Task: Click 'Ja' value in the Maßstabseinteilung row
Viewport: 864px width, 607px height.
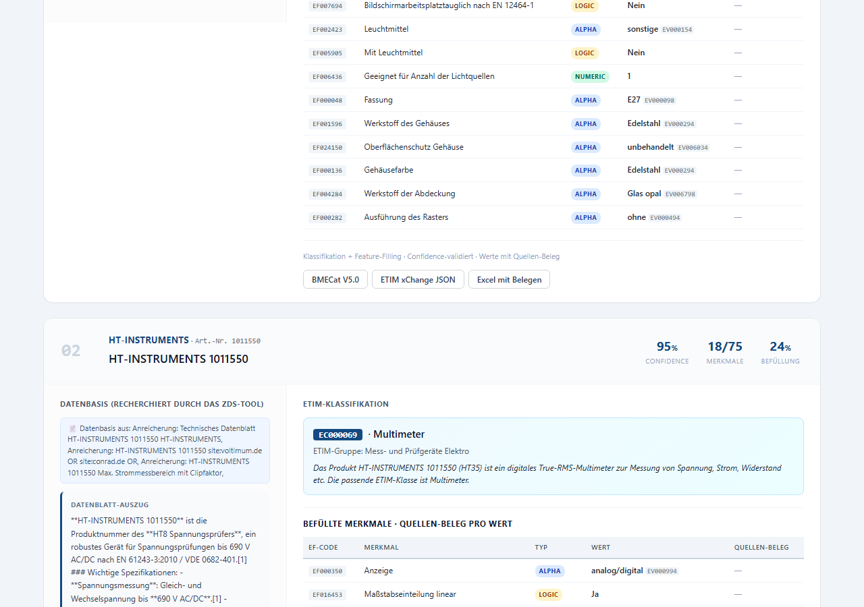Action: coord(595,594)
